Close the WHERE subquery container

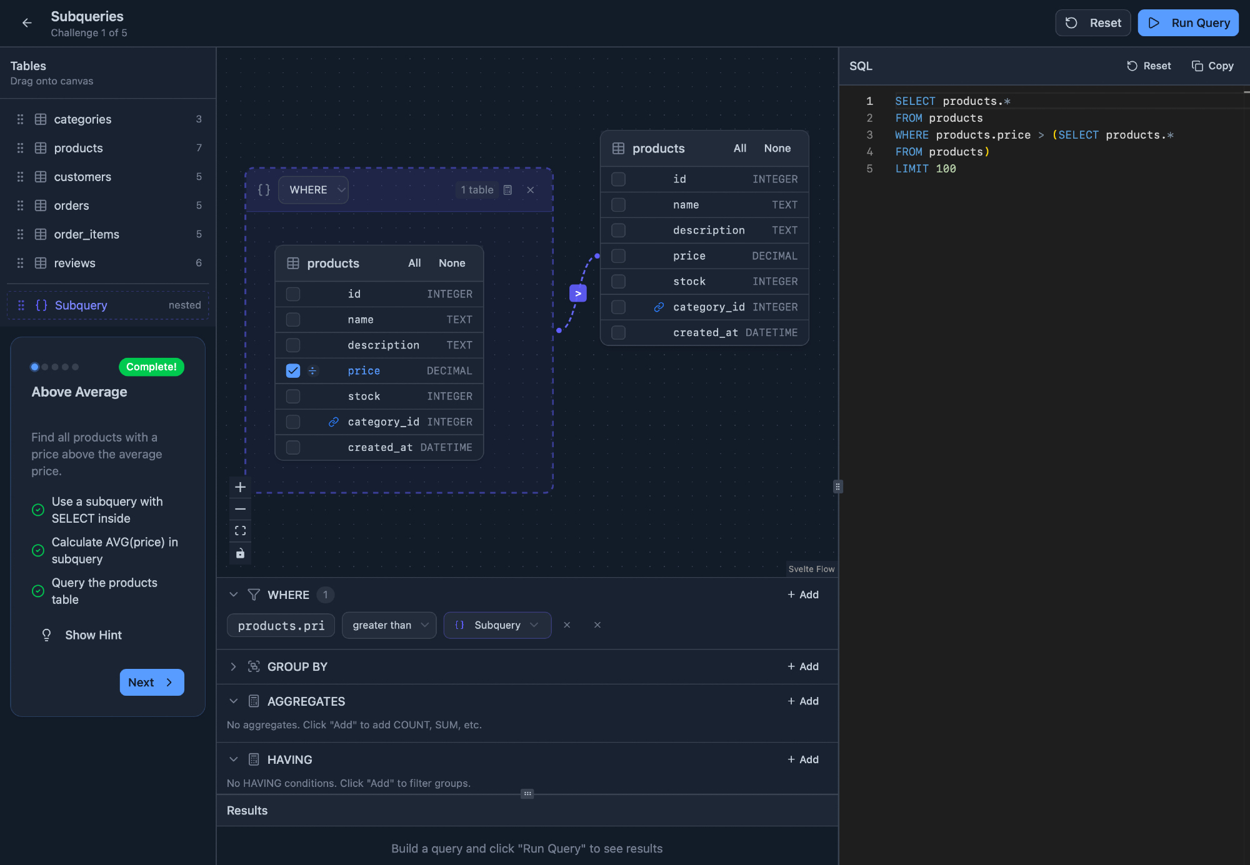pyautogui.click(x=531, y=190)
